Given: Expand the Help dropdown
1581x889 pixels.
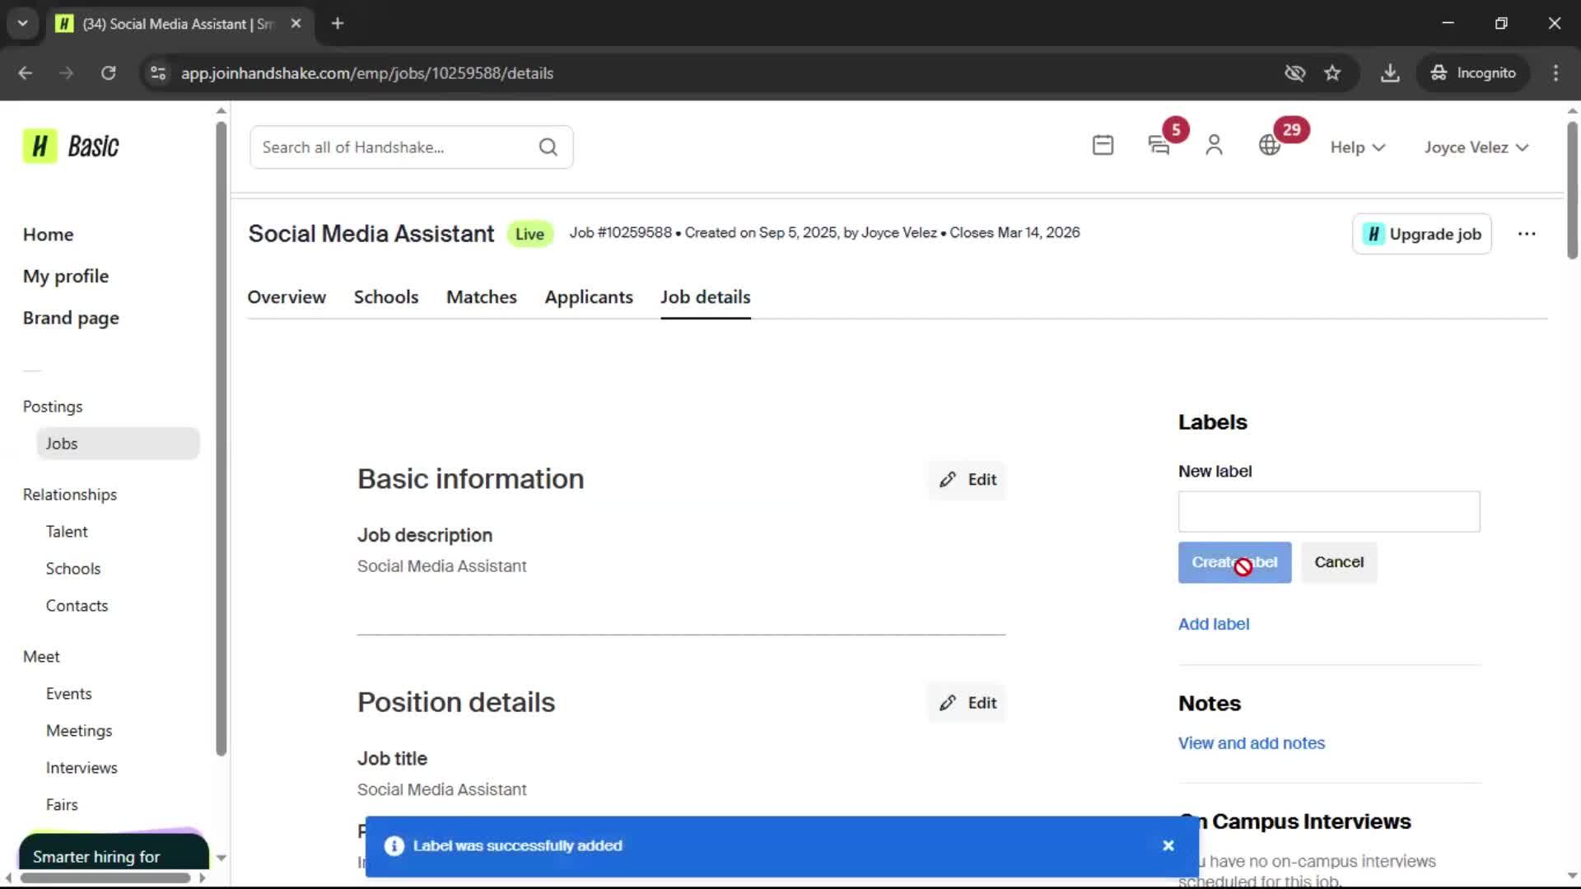Looking at the screenshot, I should point(1358,147).
